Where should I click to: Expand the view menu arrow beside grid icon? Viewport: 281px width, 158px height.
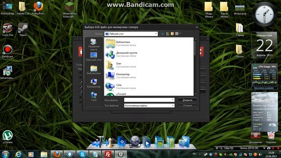180,34
